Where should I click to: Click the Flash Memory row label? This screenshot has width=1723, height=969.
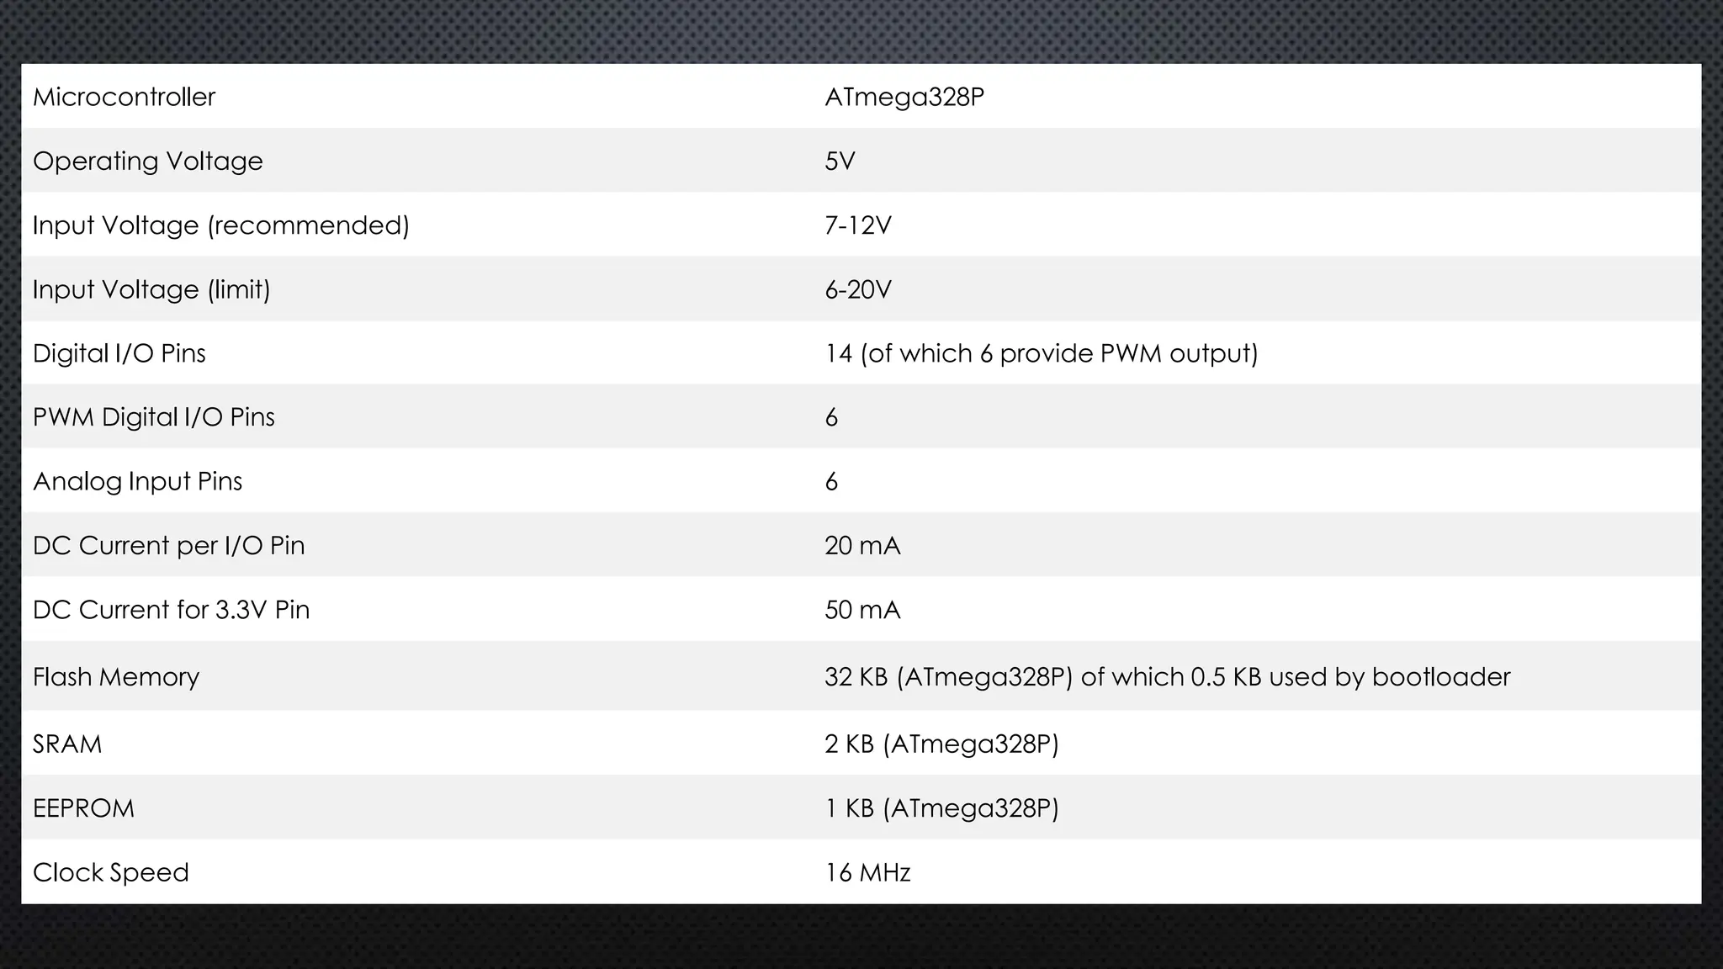(115, 677)
